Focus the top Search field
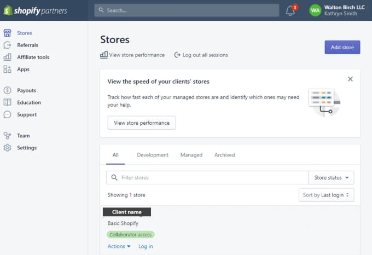The width and height of the screenshot is (372, 255). [x=187, y=10]
